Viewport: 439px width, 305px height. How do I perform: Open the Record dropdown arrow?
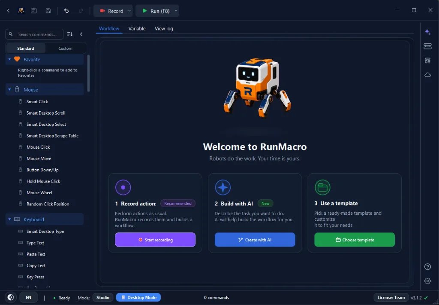[x=129, y=11]
